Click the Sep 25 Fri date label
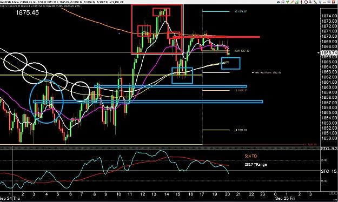This screenshot has height=202, width=338. (285, 198)
